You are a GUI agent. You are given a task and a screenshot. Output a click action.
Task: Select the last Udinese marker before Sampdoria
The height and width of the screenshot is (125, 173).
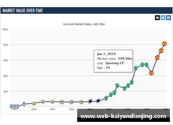(81, 102)
